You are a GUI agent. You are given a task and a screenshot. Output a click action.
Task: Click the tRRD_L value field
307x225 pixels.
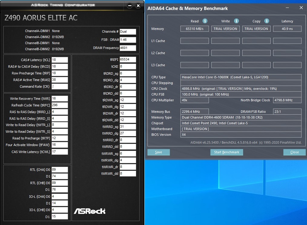(x=60, y=112)
